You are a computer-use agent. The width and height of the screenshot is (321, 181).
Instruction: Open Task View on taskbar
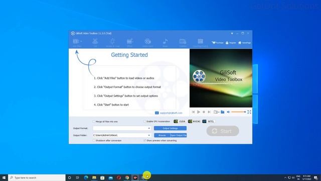pyautogui.click(x=78, y=177)
